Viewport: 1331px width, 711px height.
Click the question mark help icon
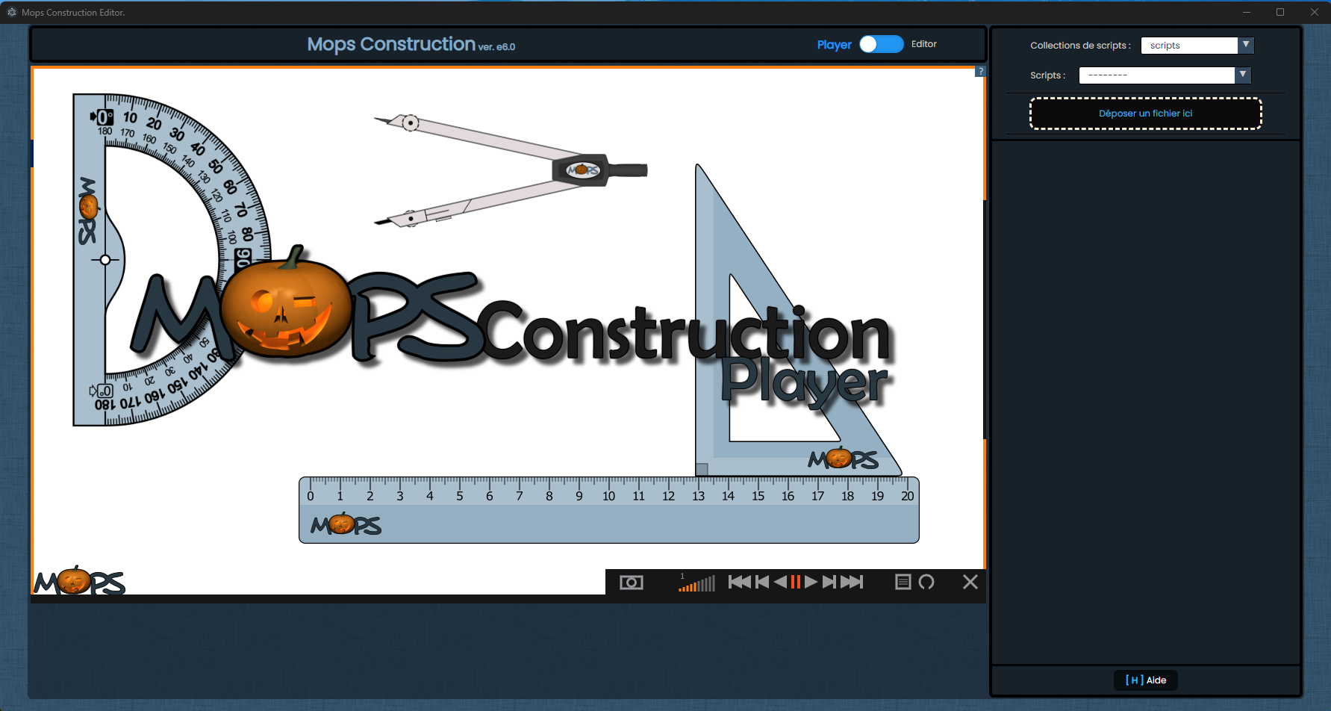point(980,72)
